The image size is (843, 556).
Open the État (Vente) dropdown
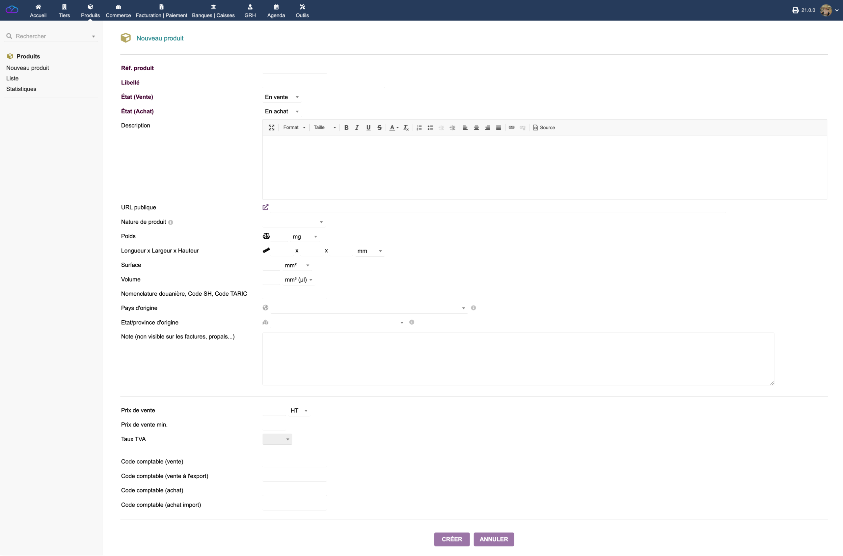(x=282, y=97)
